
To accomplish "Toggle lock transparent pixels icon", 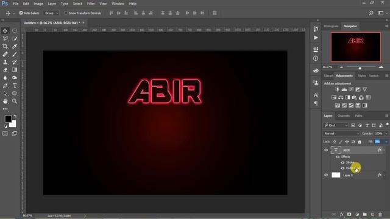I will [x=335, y=142].
